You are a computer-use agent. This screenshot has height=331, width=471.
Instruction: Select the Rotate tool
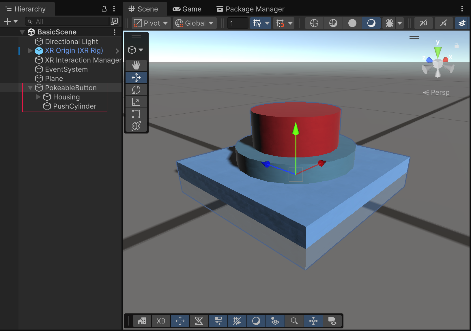(x=136, y=90)
